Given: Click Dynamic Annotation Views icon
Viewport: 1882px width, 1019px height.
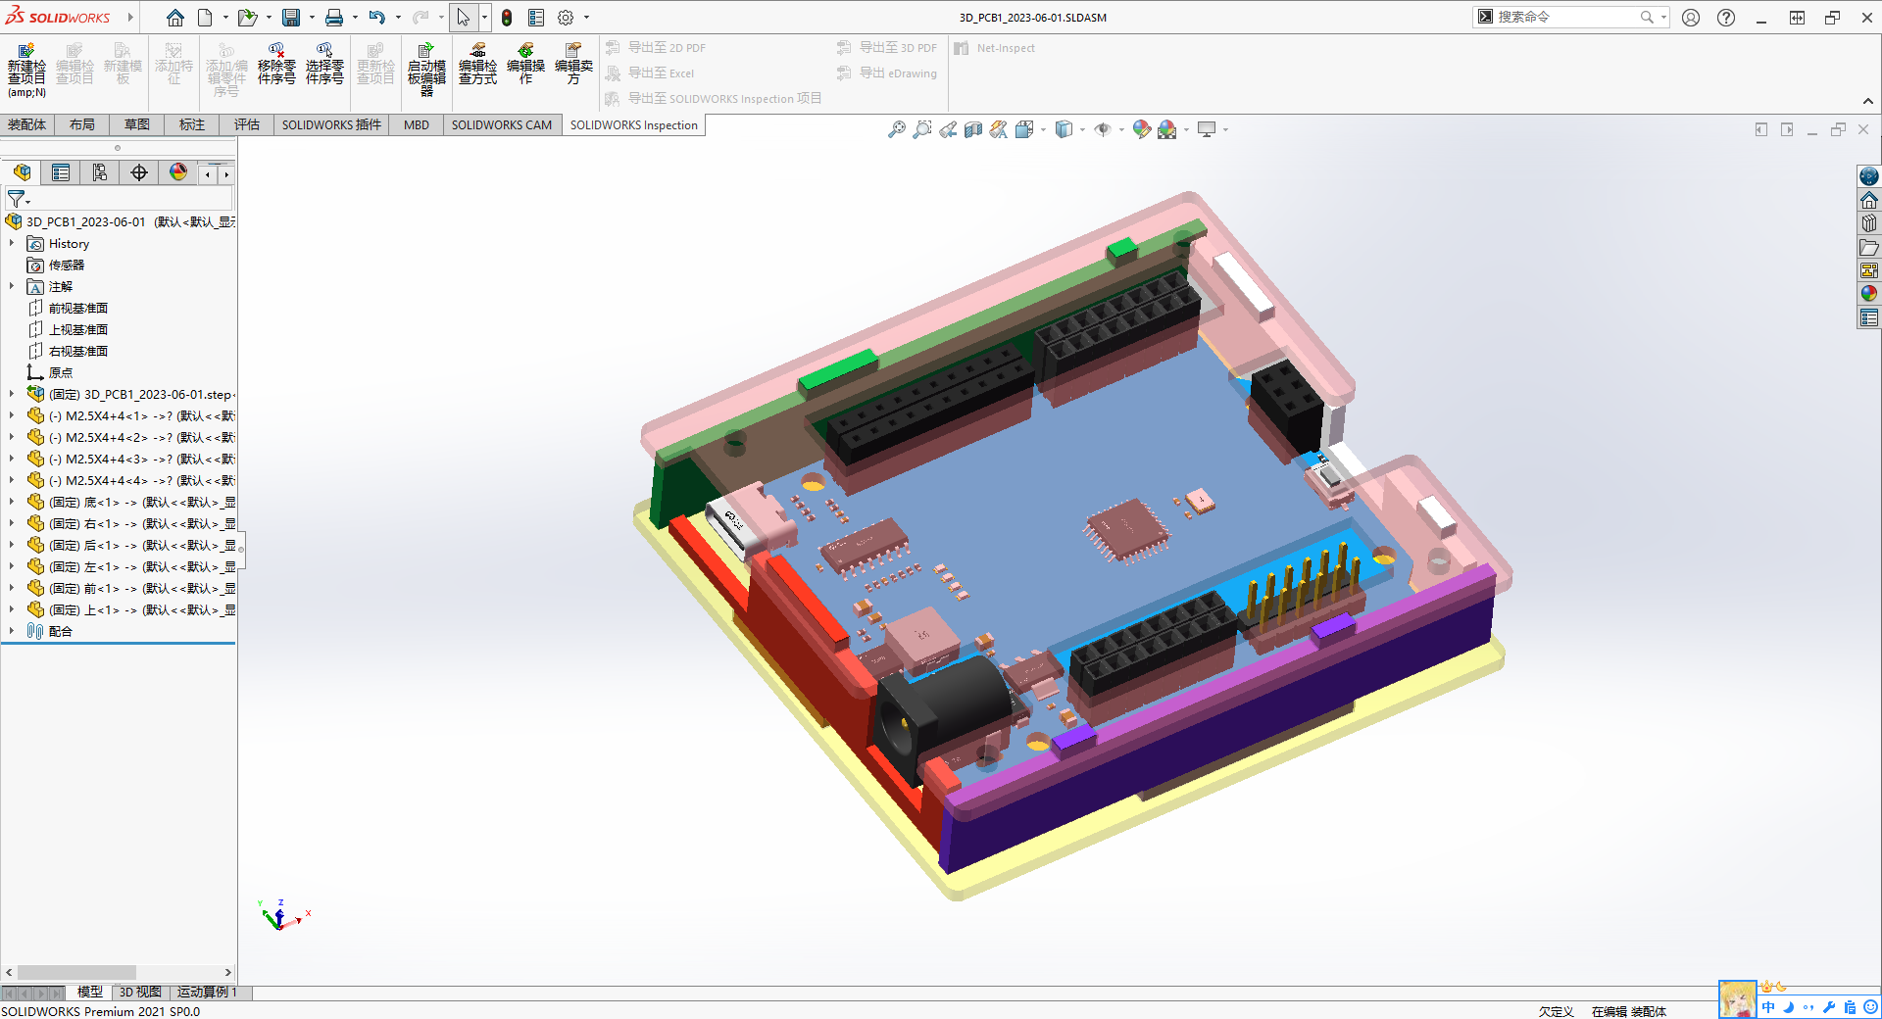Looking at the screenshot, I should pyautogui.click(x=999, y=129).
